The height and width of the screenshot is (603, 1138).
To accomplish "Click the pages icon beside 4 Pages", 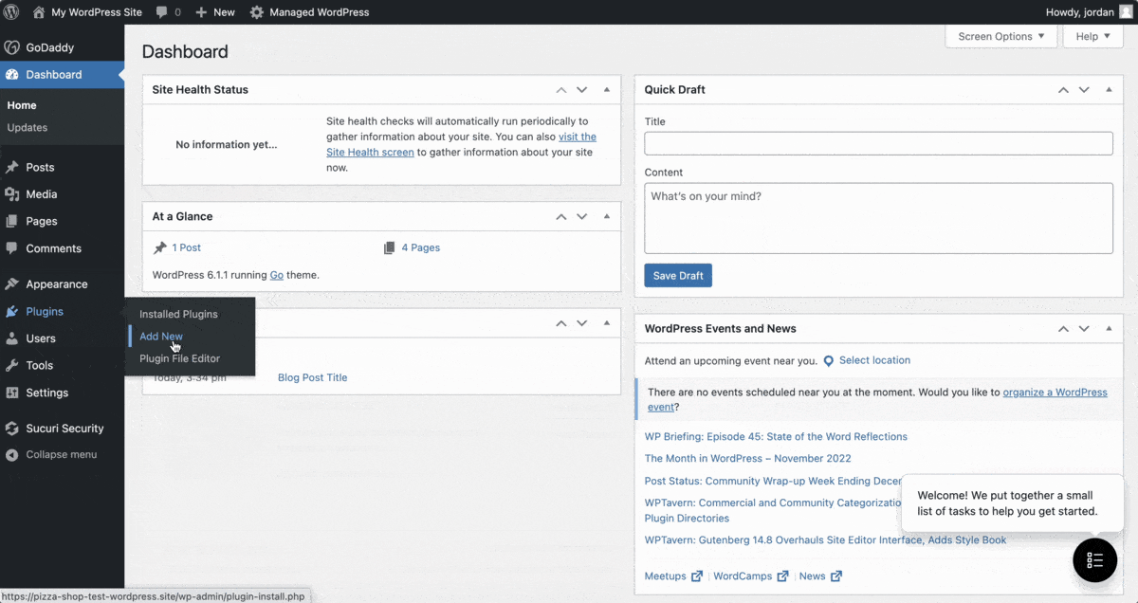I will click(x=389, y=247).
